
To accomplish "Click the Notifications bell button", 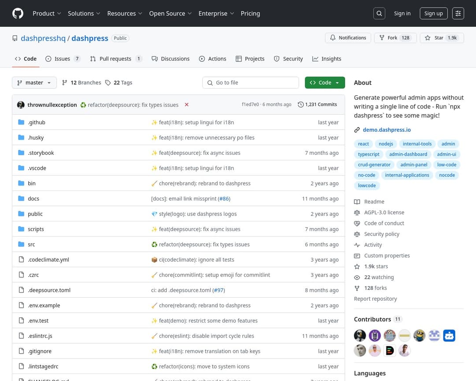I will (348, 37).
